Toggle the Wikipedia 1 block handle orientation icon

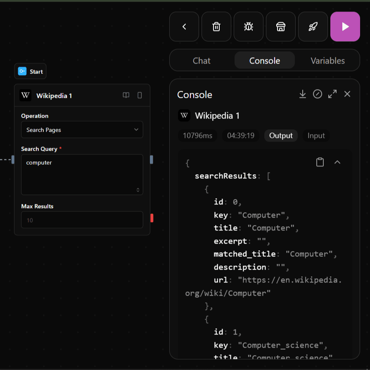pyautogui.click(x=140, y=95)
